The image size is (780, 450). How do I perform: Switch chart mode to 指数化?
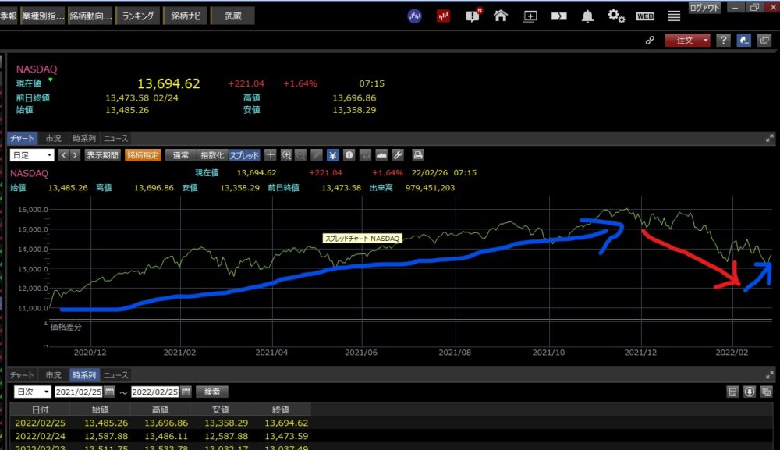[212, 155]
